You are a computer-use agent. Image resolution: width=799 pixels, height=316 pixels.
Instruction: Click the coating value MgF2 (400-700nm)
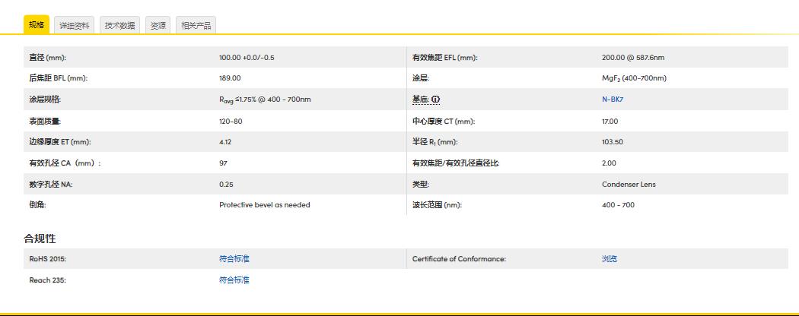coord(634,78)
